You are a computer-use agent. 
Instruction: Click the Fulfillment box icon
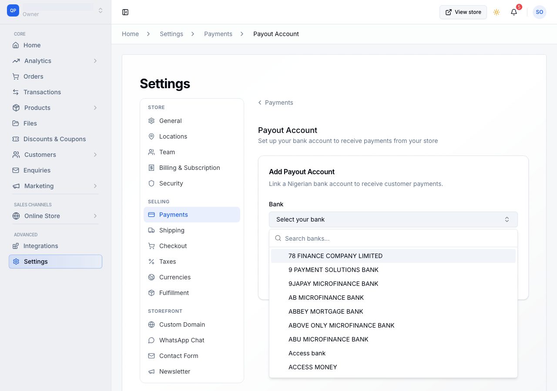[x=151, y=293]
